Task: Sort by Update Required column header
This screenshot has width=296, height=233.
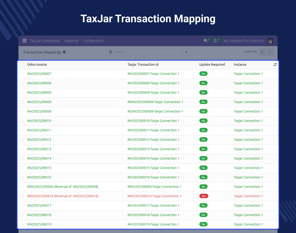Action: coord(212,65)
